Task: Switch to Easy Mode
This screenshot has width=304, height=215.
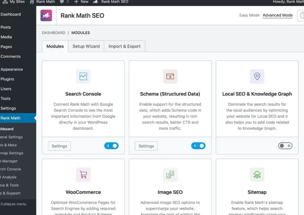Action: tap(249, 16)
